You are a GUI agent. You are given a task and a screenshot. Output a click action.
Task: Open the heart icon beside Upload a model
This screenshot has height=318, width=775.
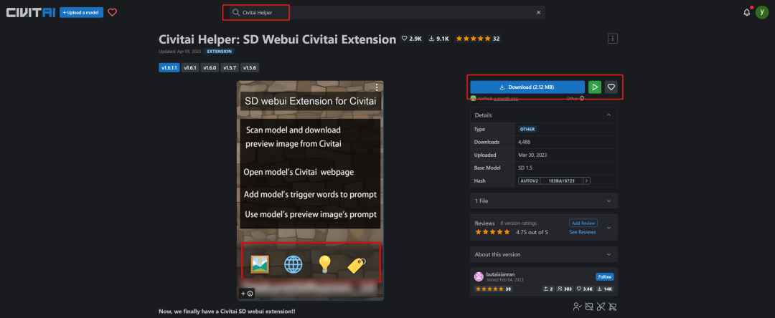pos(112,12)
